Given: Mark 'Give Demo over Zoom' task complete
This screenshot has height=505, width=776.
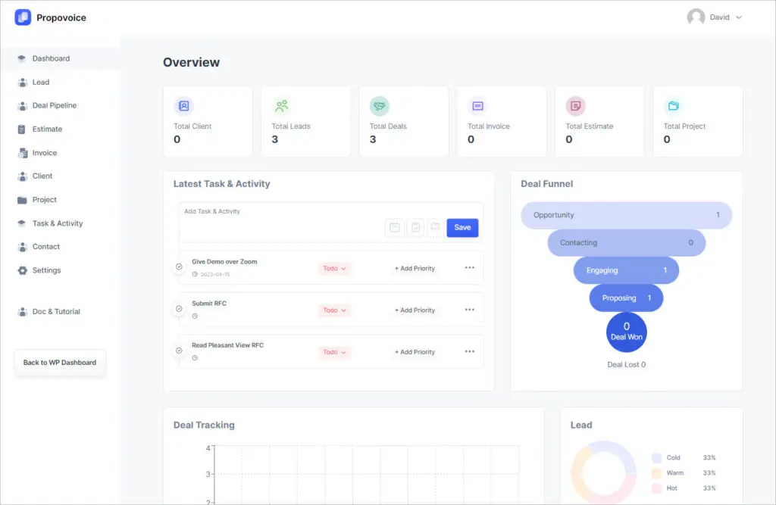Looking at the screenshot, I should (178, 267).
